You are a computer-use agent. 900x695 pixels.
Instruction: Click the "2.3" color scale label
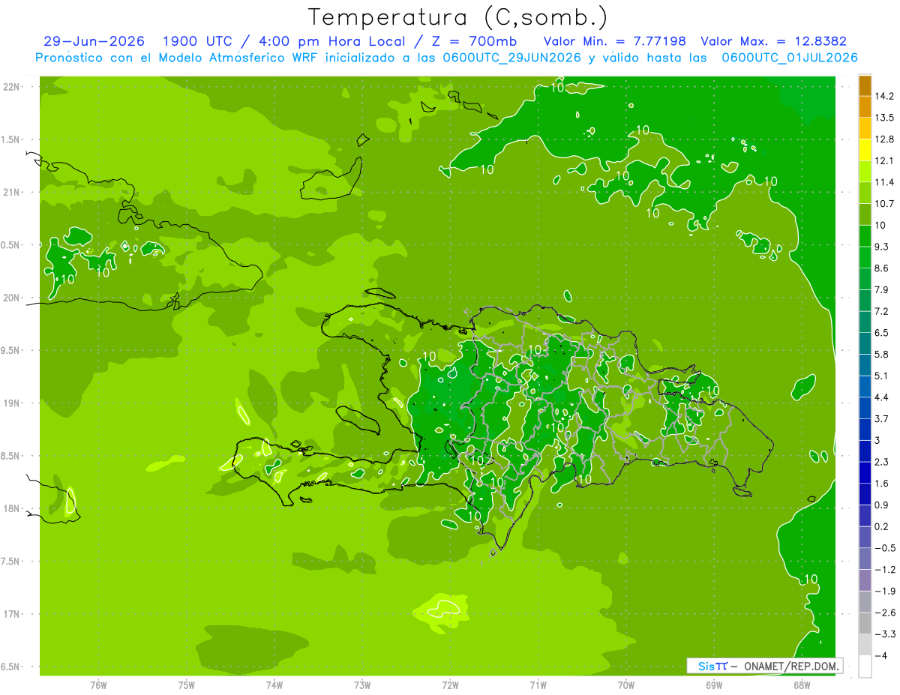point(882,462)
